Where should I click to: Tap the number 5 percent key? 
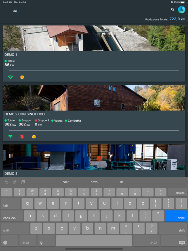click(x=70, y=192)
